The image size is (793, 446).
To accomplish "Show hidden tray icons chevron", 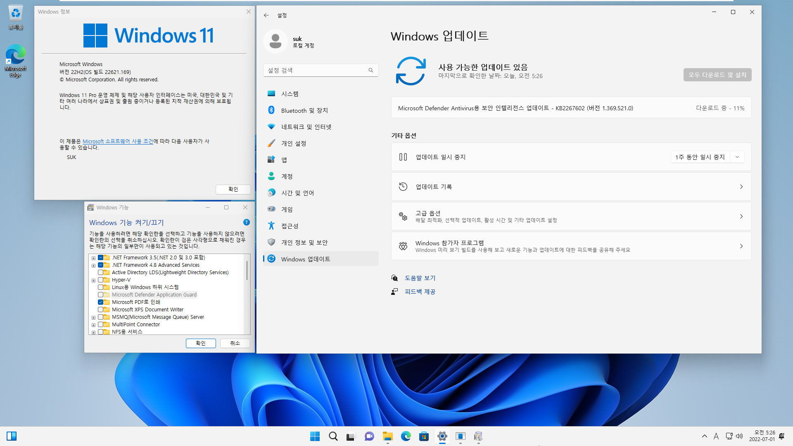I will 704,436.
